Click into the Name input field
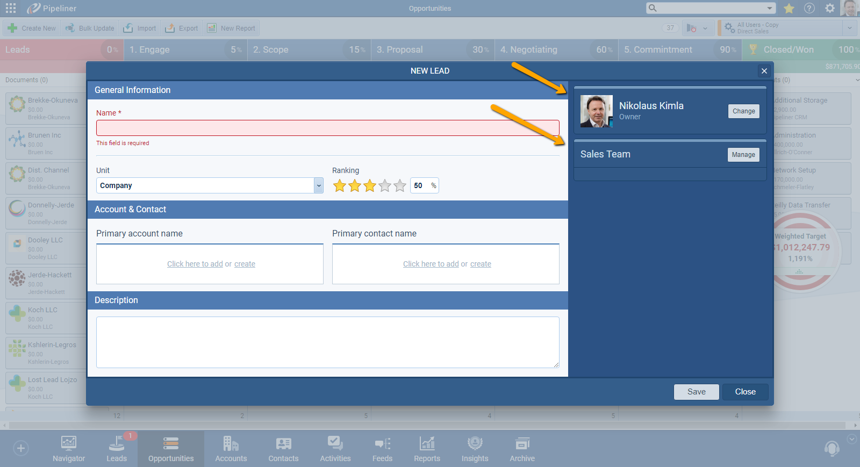Image resolution: width=860 pixels, height=467 pixels. coord(327,128)
